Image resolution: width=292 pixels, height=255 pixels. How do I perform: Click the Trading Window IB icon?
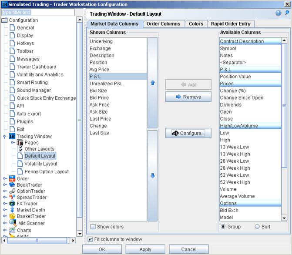pyautogui.click(x=12, y=136)
